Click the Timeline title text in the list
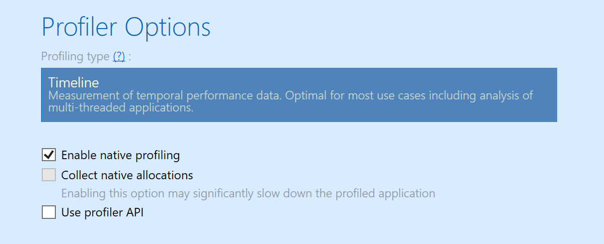This screenshot has width=604, height=244. pyautogui.click(x=73, y=82)
